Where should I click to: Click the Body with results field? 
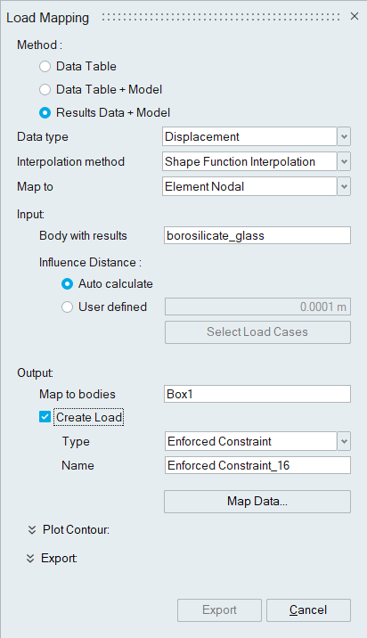point(257,235)
